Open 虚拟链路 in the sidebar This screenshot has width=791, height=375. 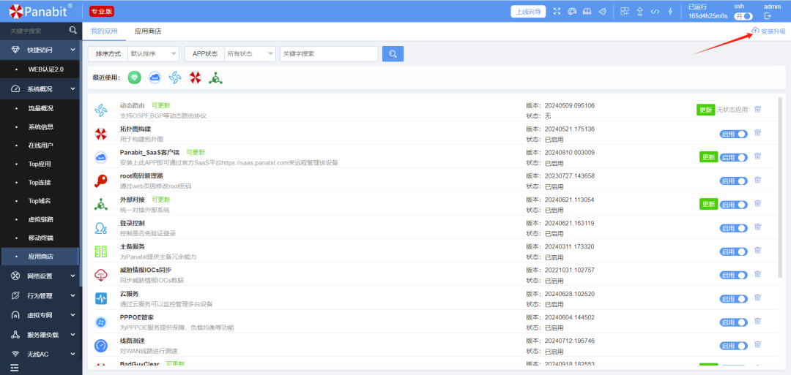[40, 219]
